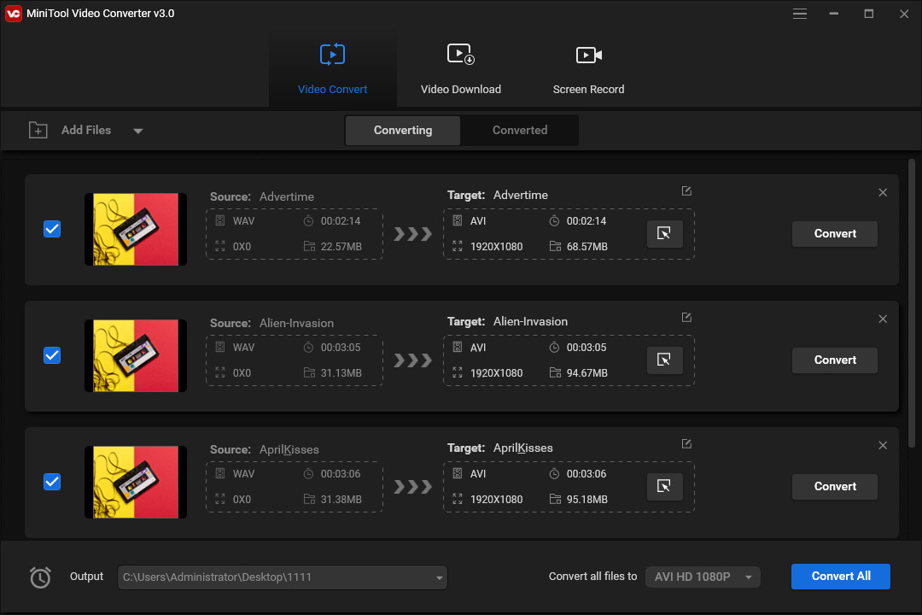Maximize the MiniTool window
This screenshot has height=615, width=922.
868,14
